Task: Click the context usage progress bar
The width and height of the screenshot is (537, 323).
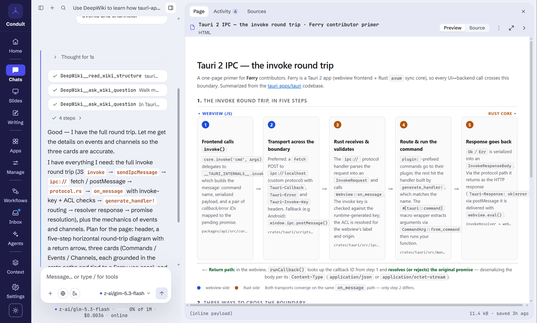Action: tap(122, 309)
